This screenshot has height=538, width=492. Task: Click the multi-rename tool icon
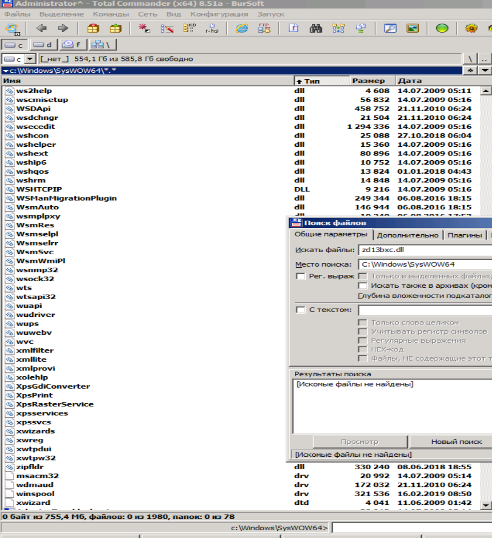(167, 28)
